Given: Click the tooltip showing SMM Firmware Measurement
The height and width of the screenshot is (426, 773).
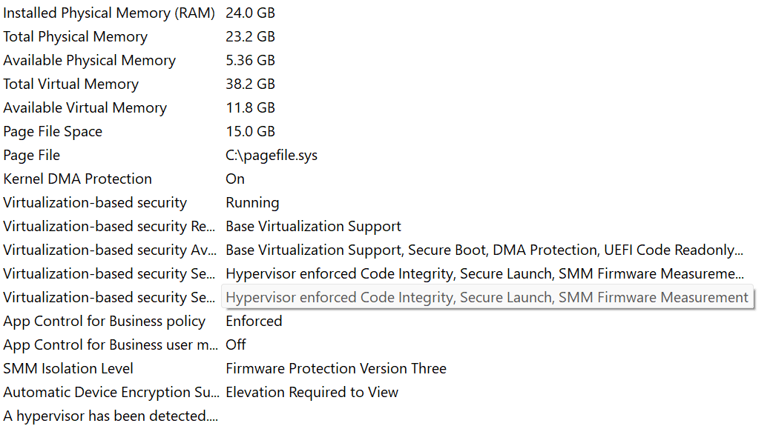Looking at the screenshot, I should coord(487,297).
